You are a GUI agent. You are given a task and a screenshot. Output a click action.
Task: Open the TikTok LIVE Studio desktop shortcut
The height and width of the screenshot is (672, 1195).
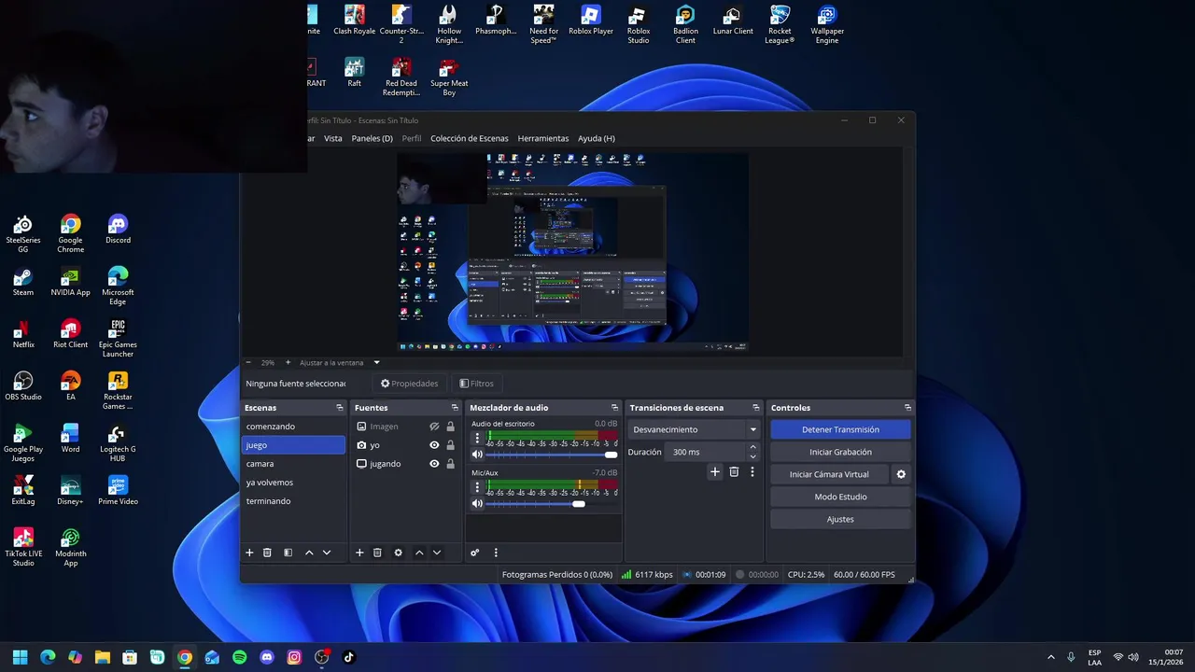tap(23, 548)
